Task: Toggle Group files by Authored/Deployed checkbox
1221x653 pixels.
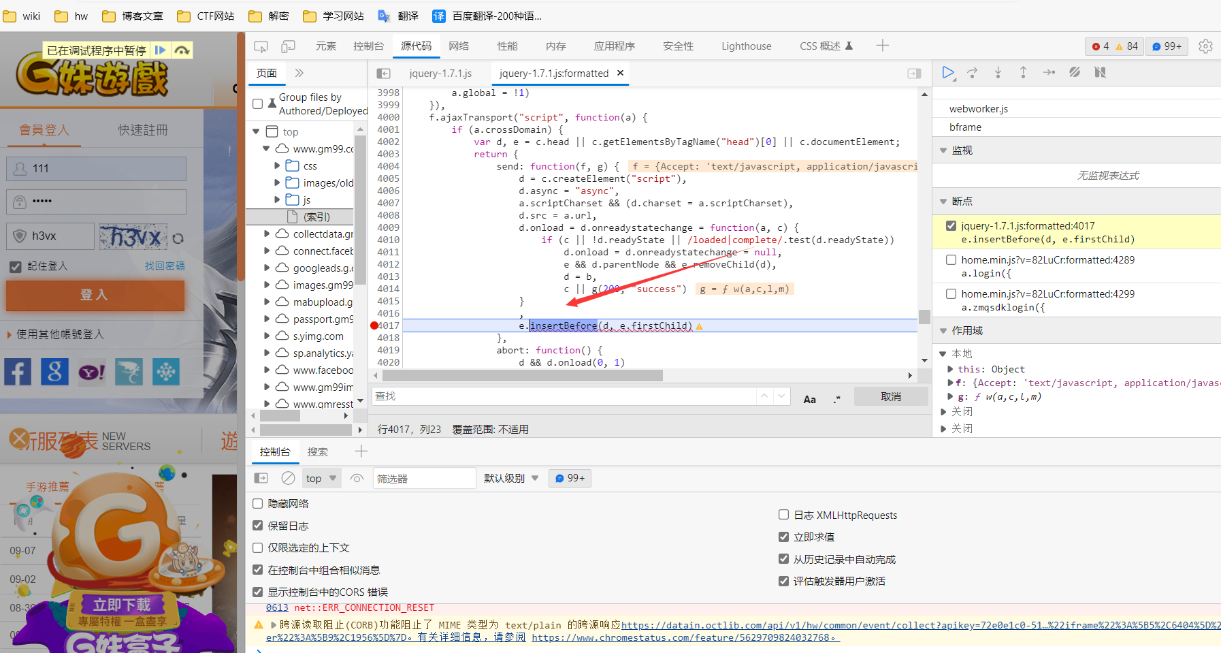Action: pyautogui.click(x=257, y=104)
